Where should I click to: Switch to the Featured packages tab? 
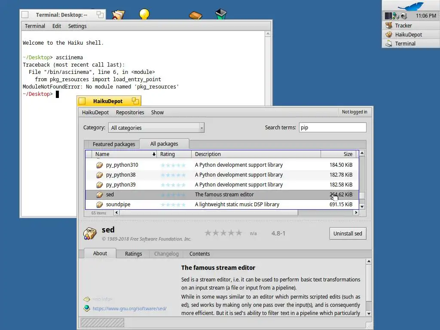(x=114, y=144)
